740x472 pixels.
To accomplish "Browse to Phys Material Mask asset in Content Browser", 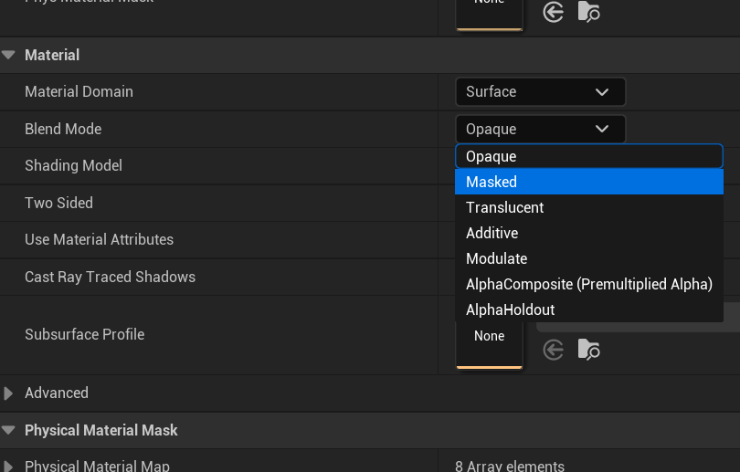I will (589, 12).
